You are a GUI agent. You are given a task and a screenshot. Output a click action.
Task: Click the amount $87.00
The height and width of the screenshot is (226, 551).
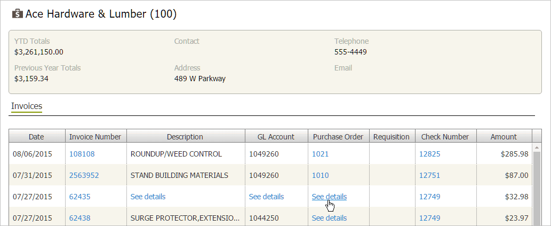516,175
